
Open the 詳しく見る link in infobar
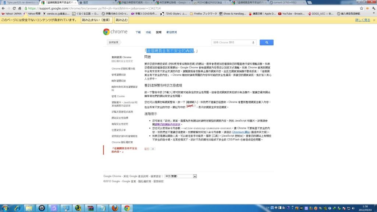click(363, 20)
